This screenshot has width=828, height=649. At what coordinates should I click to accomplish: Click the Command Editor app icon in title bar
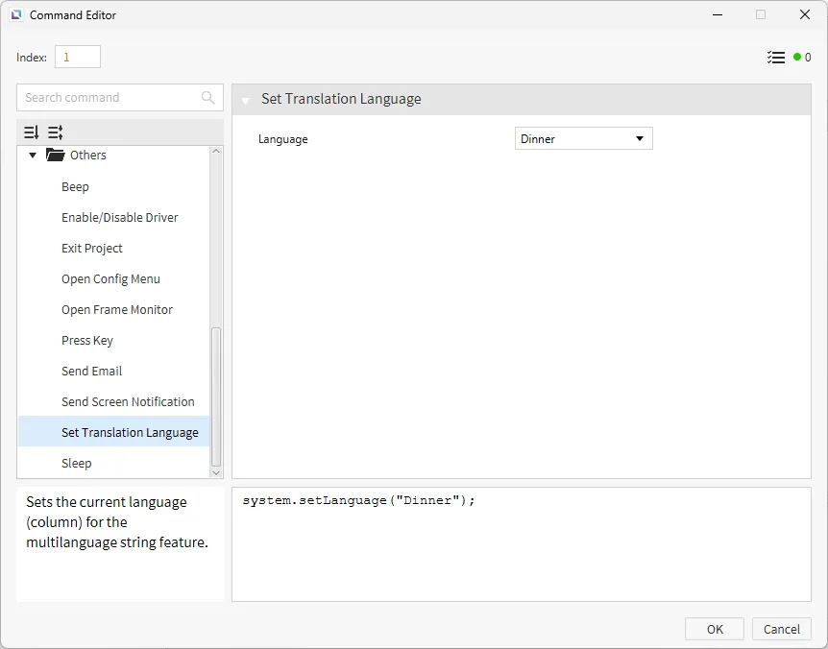[x=16, y=15]
